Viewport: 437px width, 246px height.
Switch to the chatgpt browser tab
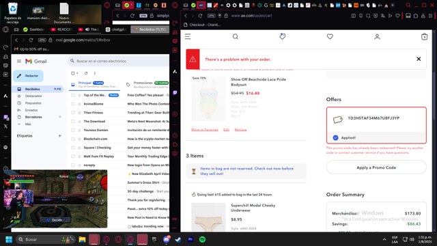click(x=116, y=29)
